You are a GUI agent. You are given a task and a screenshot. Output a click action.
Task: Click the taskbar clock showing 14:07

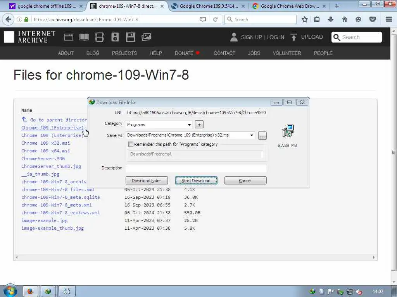click(x=378, y=292)
